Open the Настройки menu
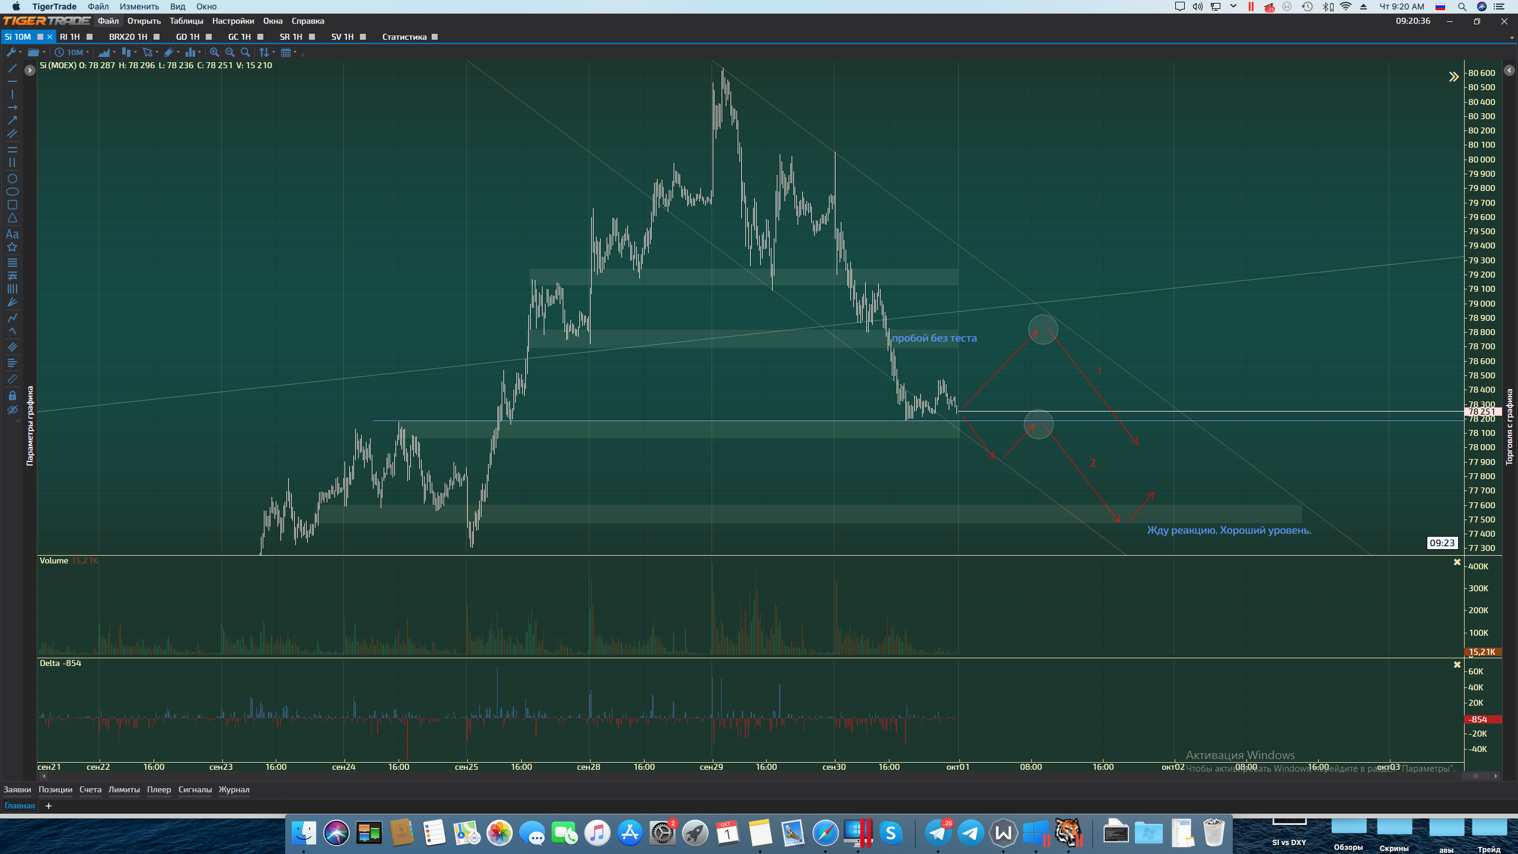Viewport: 1518px width, 854px height. pyautogui.click(x=233, y=21)
